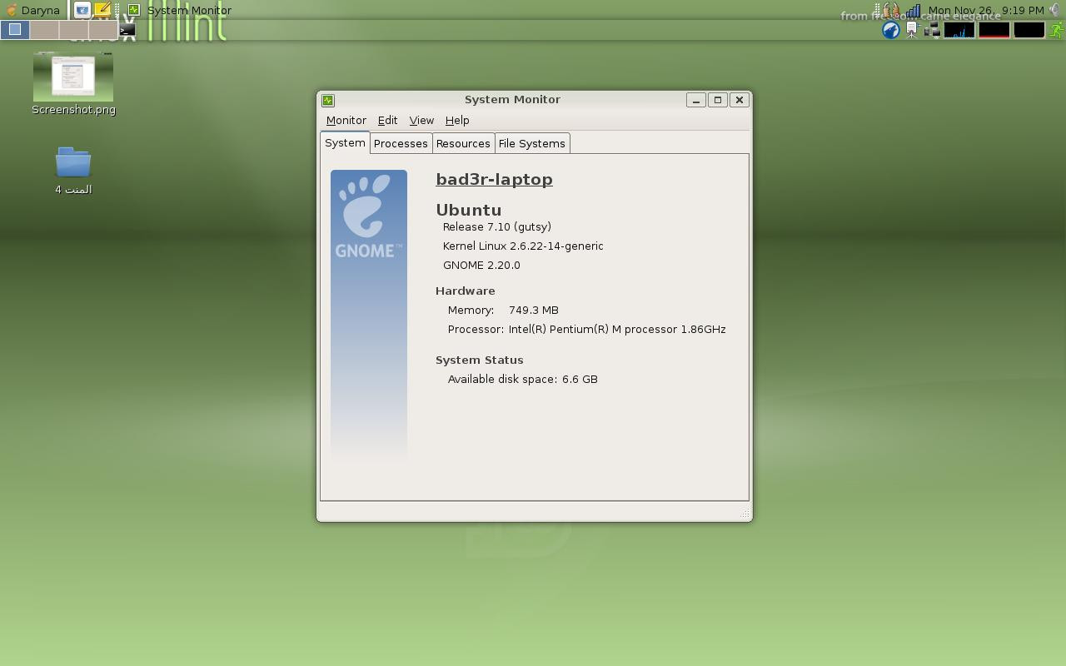Screen dimensions: 1066x666
Task: Click the Ubuntu heading text
Action: (469, 210)
